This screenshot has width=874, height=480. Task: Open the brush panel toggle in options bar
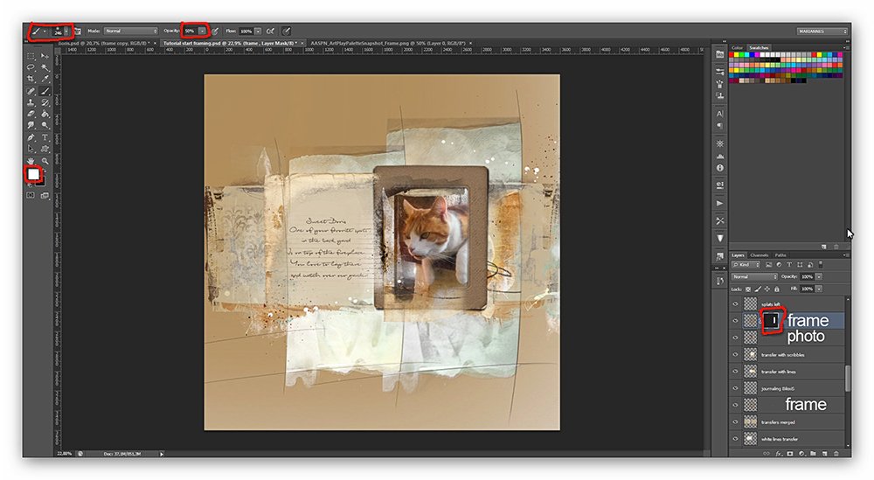tap(78, 31)
